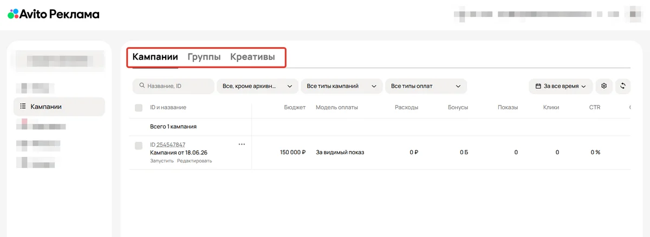Image resolution: width=650 pixels, height=237 pixels.
Task: Click the 0 Б bonuses value
Action: pyautogui.click(x=464, y=153)
